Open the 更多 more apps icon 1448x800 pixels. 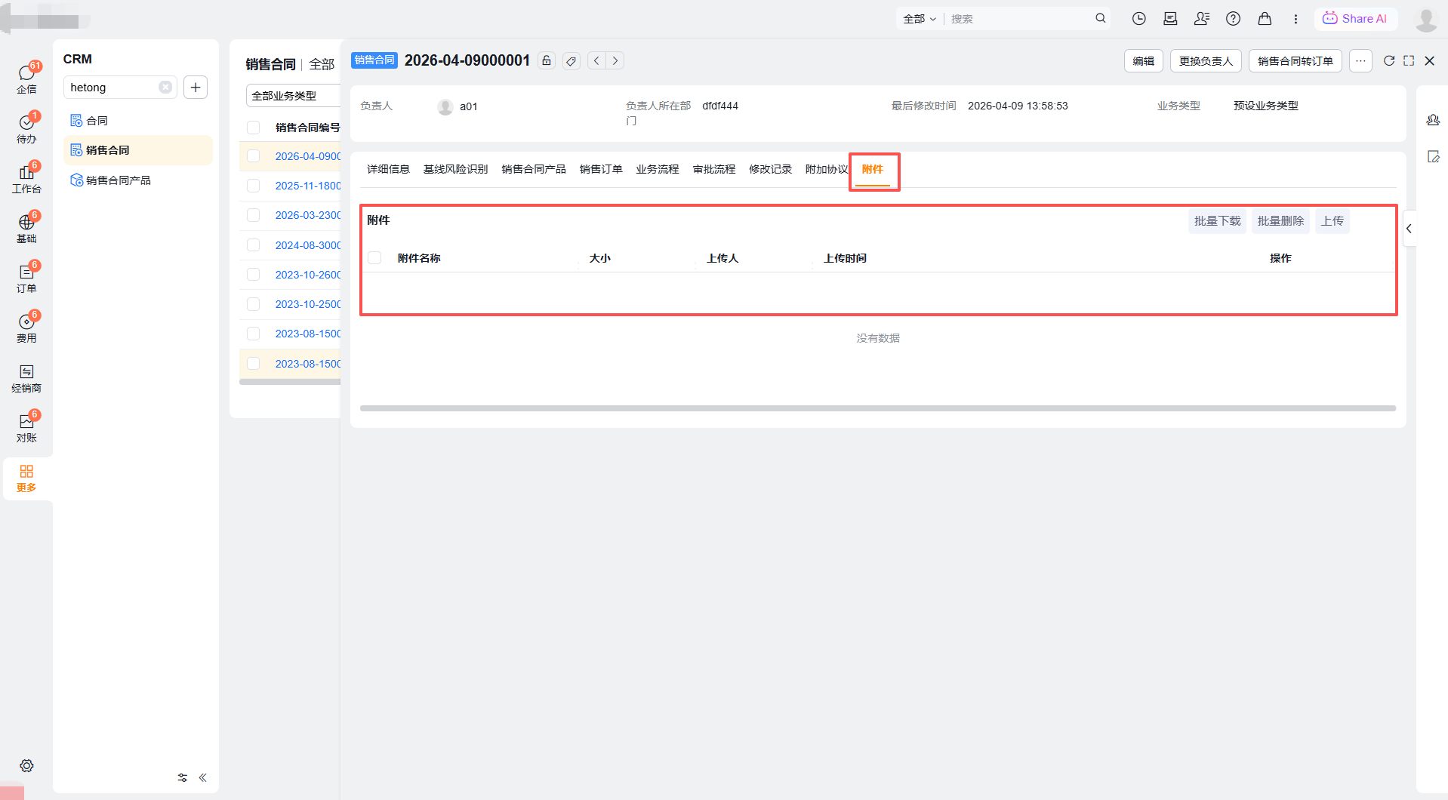(26, 478)
